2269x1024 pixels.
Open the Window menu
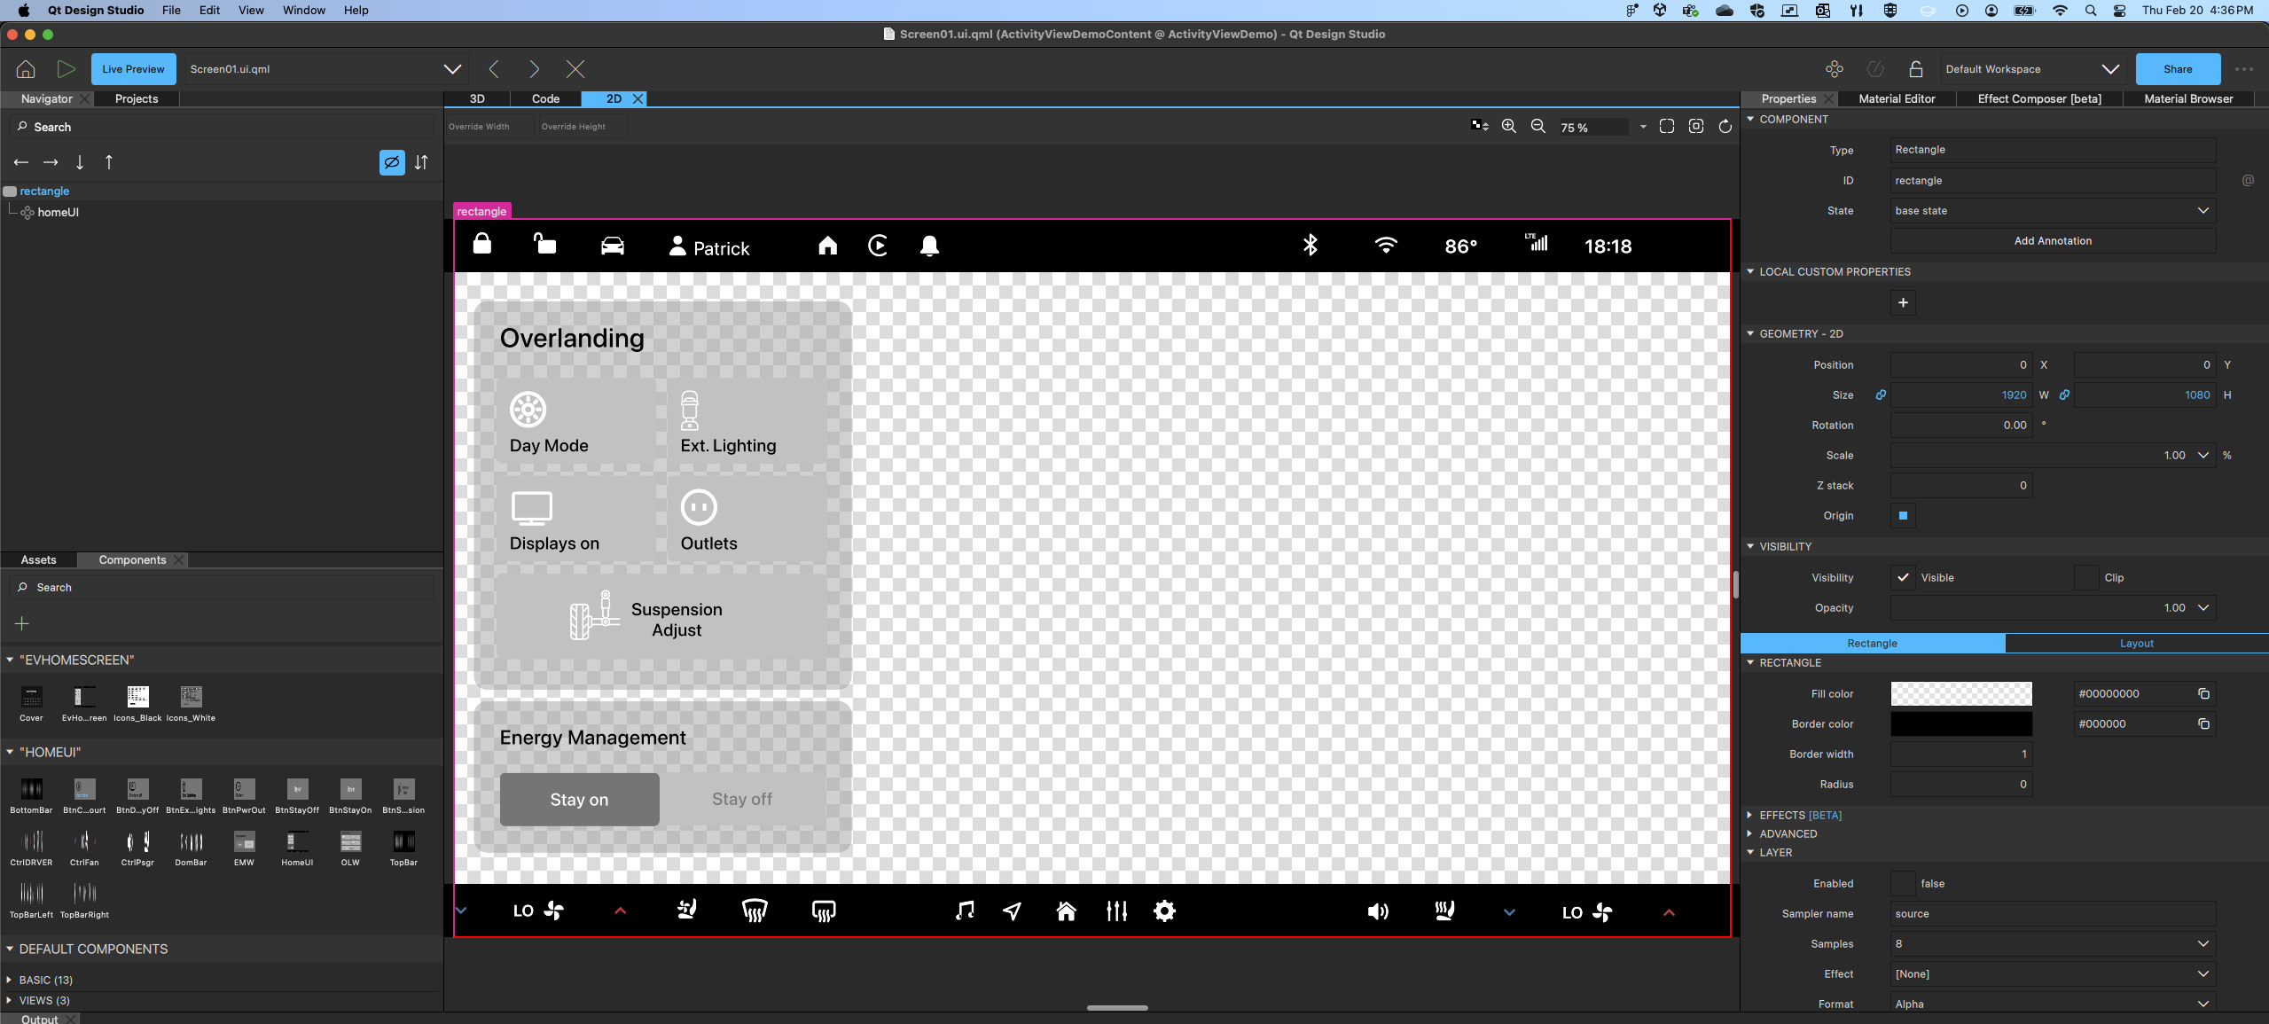point(303,10)
